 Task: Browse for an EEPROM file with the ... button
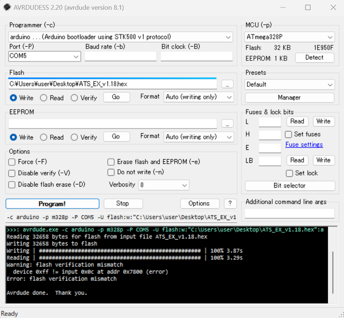tap(227, 123)
